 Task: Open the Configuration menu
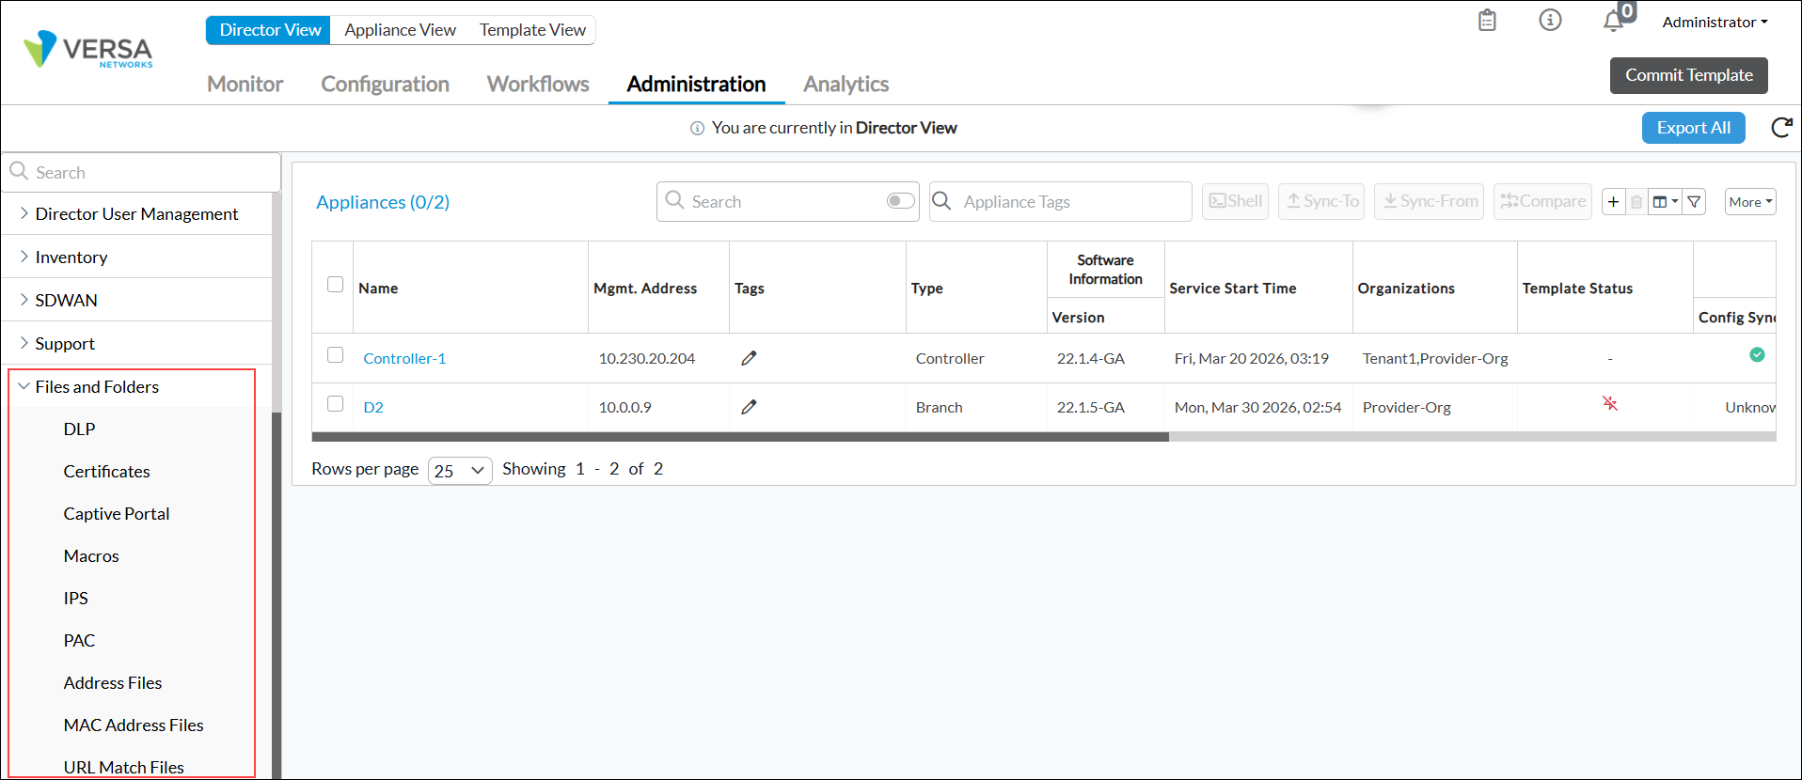click(385, 84)
